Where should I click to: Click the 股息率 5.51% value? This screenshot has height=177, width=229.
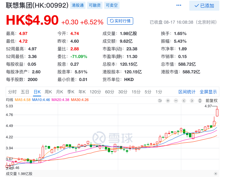(81, 72)
